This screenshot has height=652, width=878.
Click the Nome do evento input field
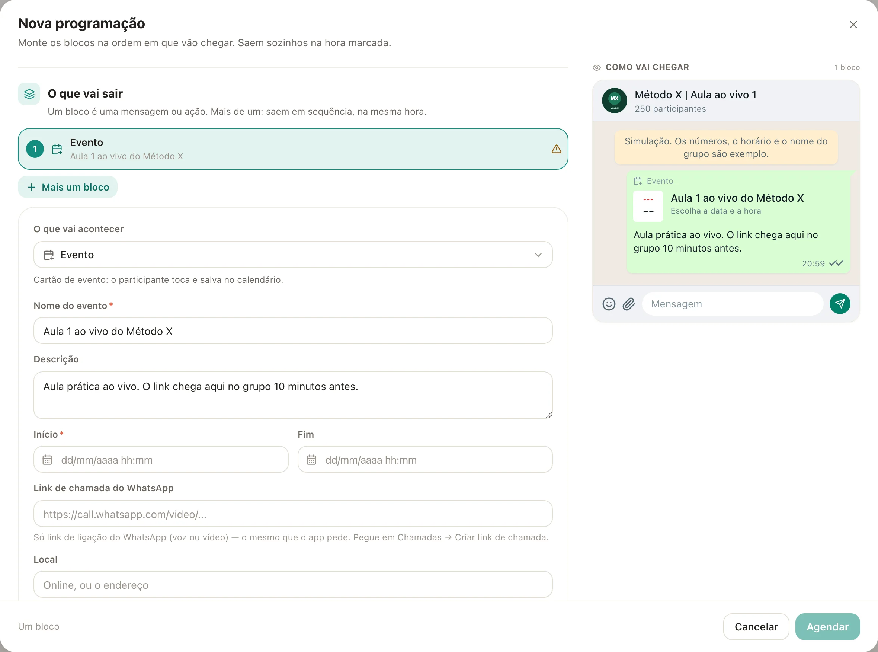coord(293,331)
